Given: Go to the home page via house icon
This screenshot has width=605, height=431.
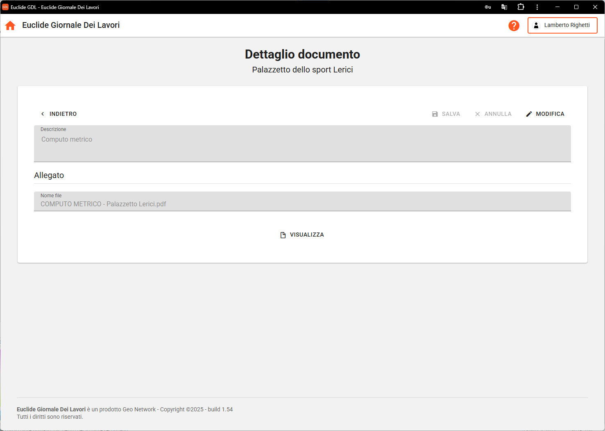Looking at the screenshot, I should point(10,25).
